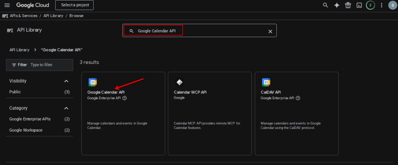The width and height of the screenshot is (398, 165).
Task: Click the CalDAV protocol description text
Action: click(291, 125)
